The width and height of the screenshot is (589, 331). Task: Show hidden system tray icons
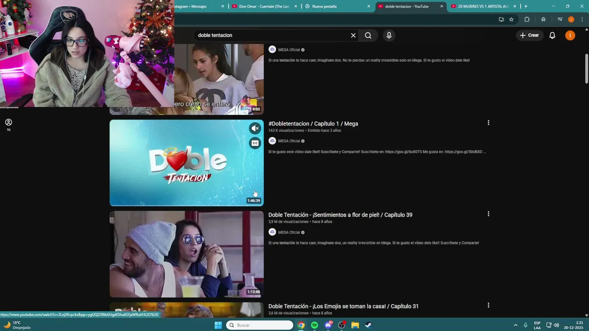click(515, 325)
